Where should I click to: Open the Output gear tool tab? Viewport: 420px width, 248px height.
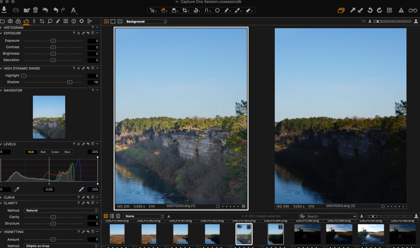pyautogui.click(x=82, y=21)
